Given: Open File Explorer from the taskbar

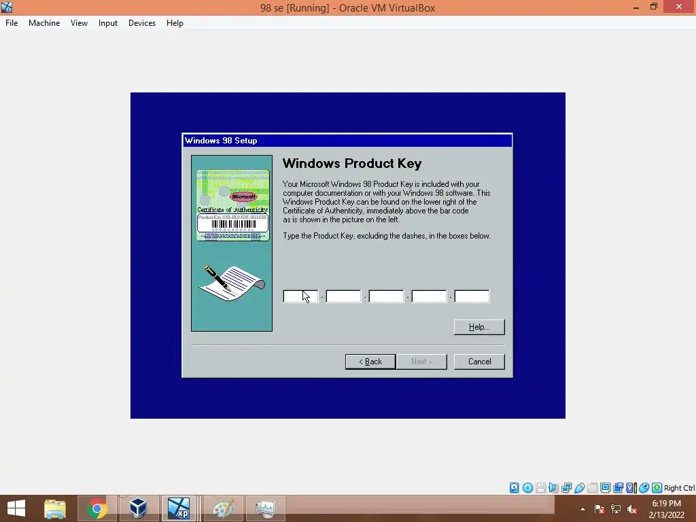Looking at the screenshot, I should pos(55,508).
